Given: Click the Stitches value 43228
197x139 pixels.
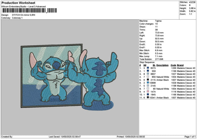Looking at the screenshot, I should tap(192, 2).
